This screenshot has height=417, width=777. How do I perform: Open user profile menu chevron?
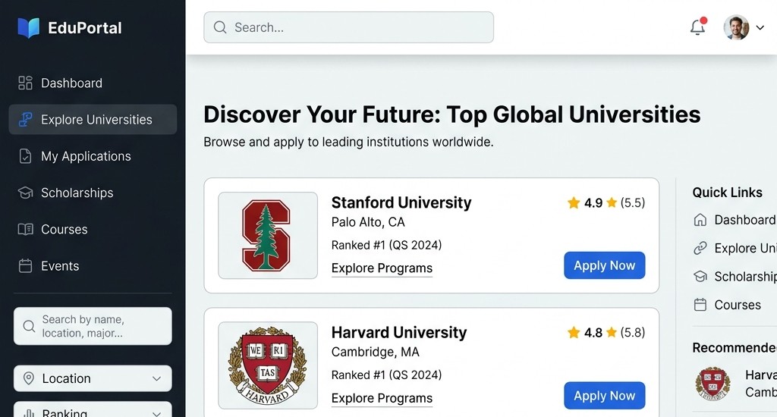tap(760, 28)
